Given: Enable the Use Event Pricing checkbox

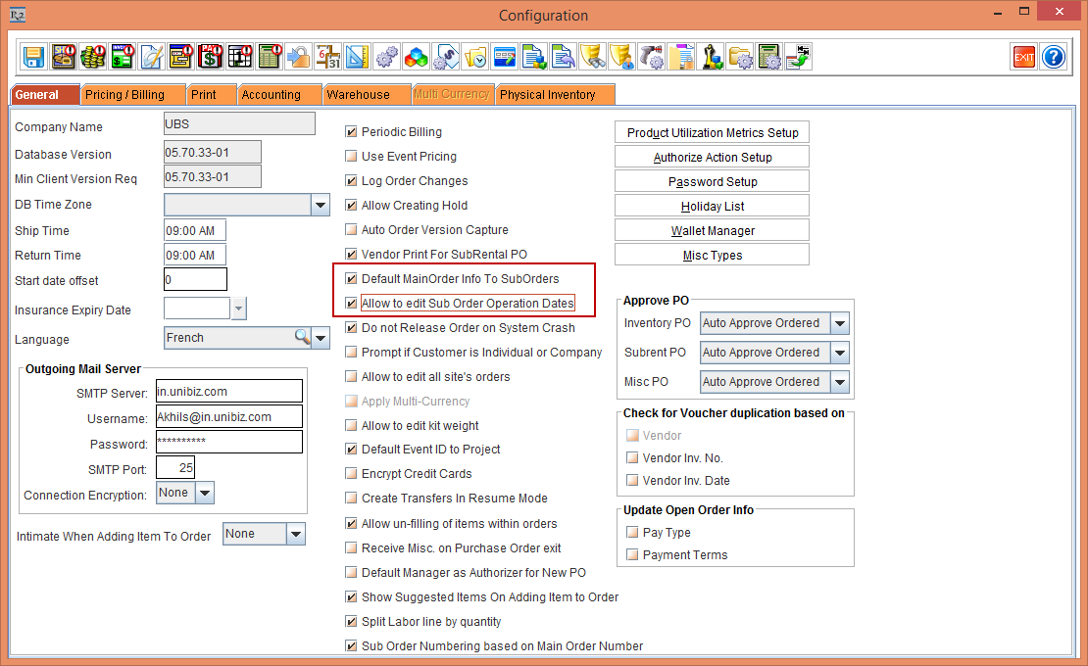Looking at the screenshot, I should point(351,157).
